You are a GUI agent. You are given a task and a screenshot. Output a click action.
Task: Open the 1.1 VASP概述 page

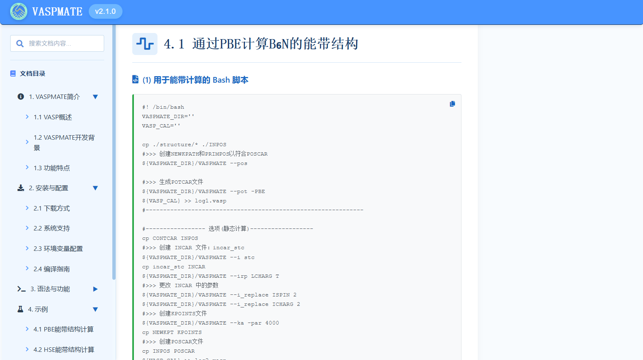click(x=52, y=117)
